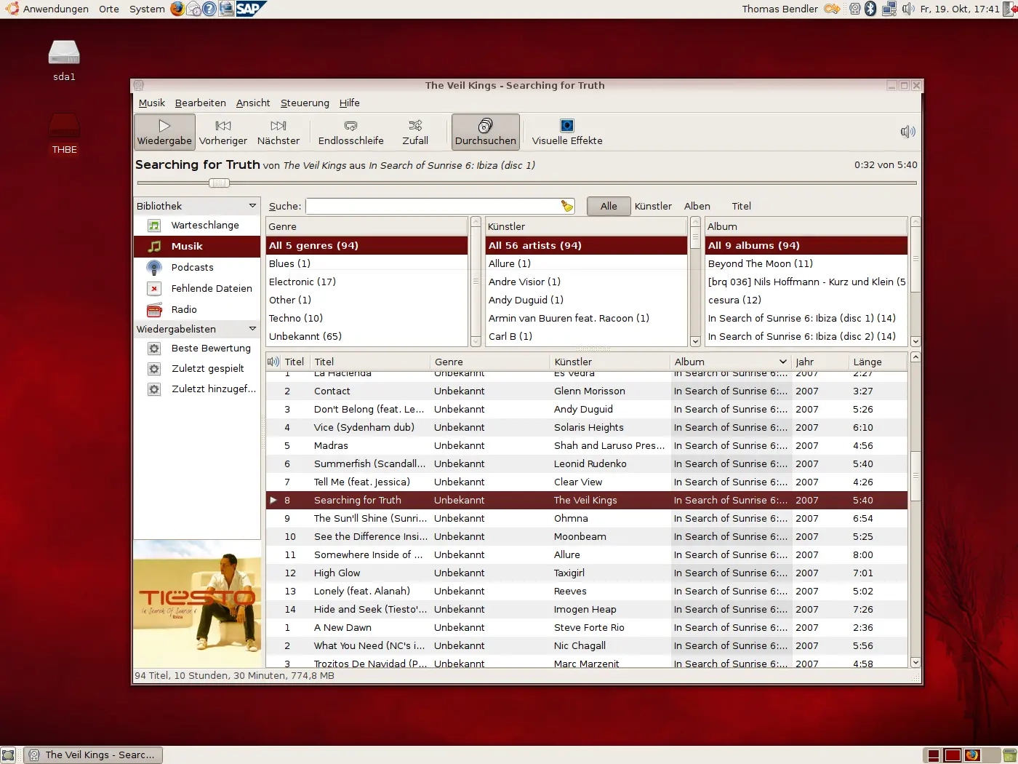Image resolution: width=1018 pixels, height=764 pixels.
Task: Open the Album column sort dropdown
Action: (x=783, y=362)
